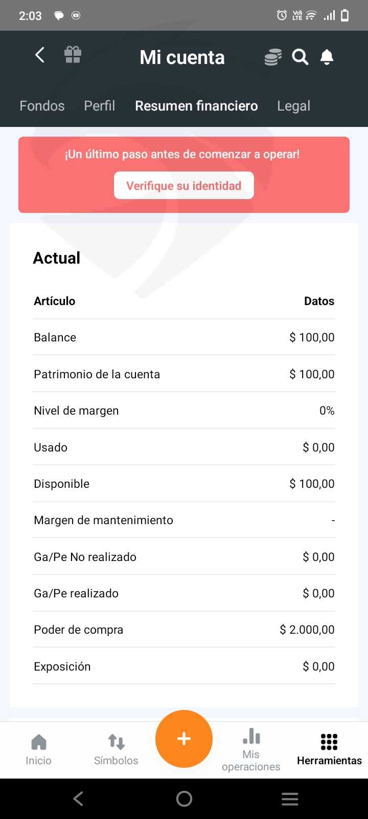
Task: Open notifications bell
Action: (x=327, y=57)
